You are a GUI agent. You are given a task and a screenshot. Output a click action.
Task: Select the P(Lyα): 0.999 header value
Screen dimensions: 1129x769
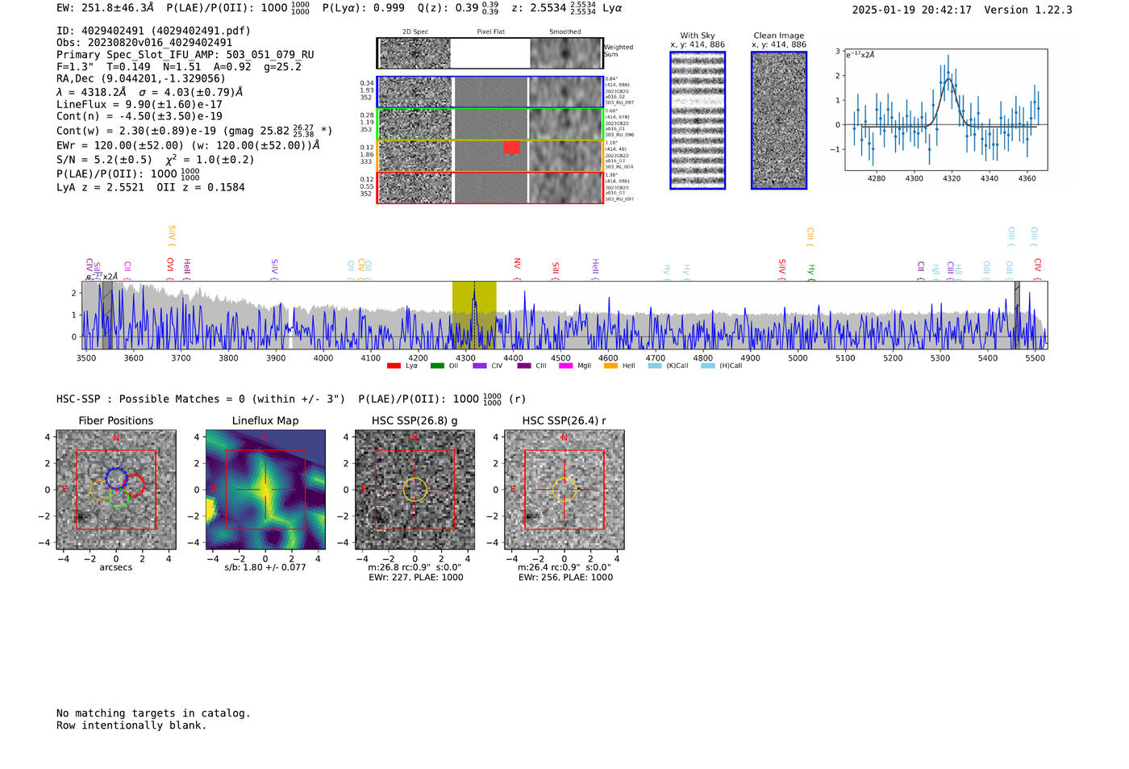364,8
